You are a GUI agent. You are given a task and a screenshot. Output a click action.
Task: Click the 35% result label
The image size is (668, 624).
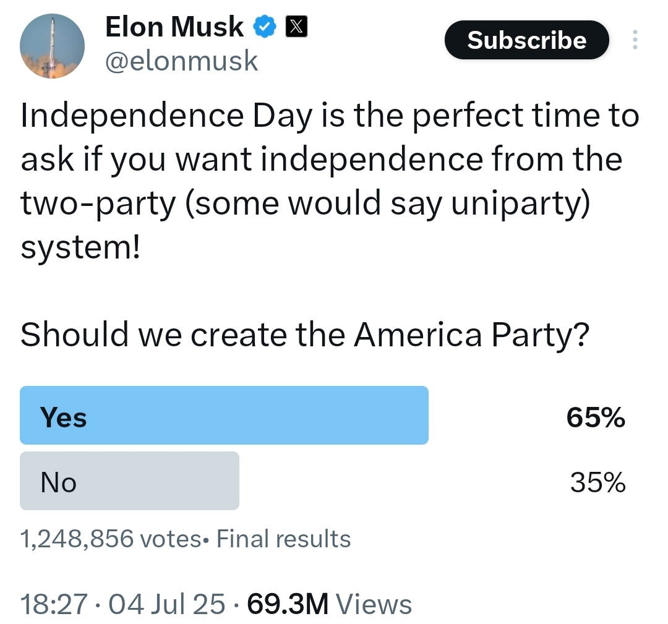(597, 482)
